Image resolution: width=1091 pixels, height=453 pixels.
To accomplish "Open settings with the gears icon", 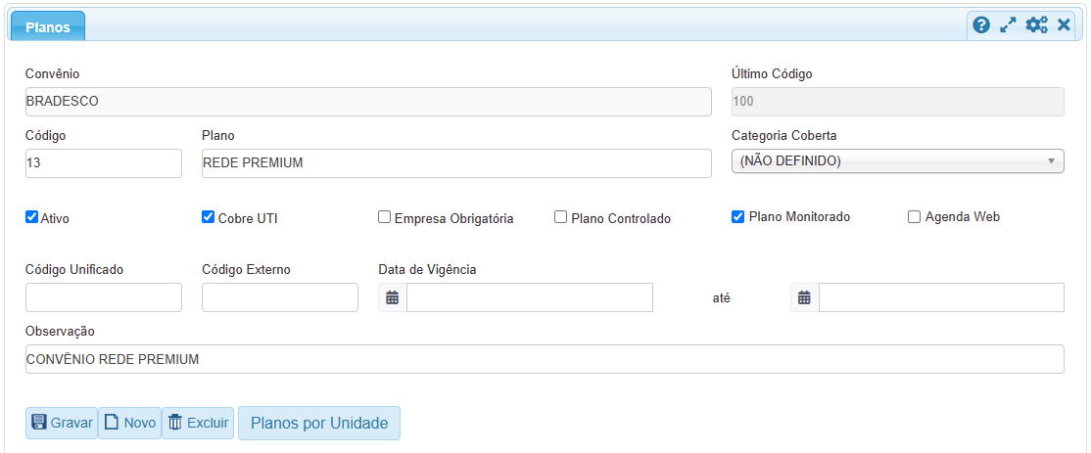I will click(x=1036, y=25).
